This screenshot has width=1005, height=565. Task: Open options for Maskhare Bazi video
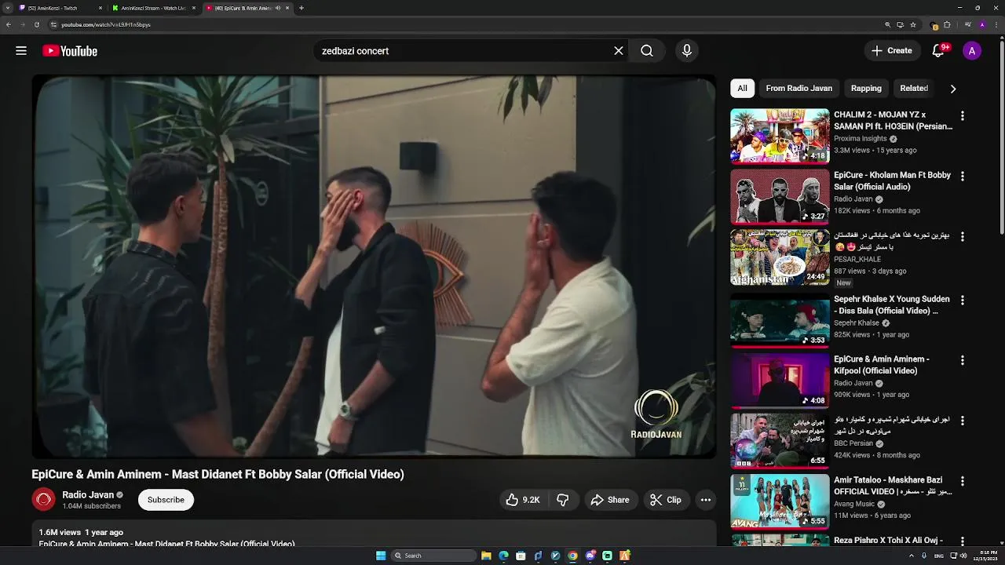[962, 481]
